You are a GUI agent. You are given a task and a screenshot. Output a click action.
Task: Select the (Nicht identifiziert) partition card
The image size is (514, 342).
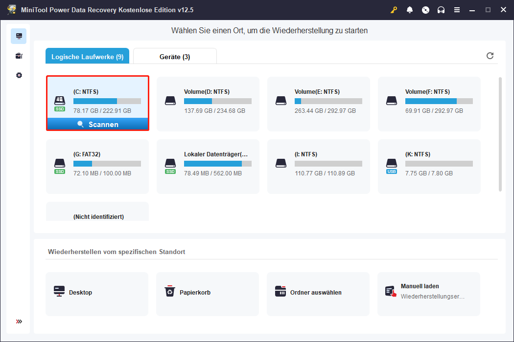97,212
